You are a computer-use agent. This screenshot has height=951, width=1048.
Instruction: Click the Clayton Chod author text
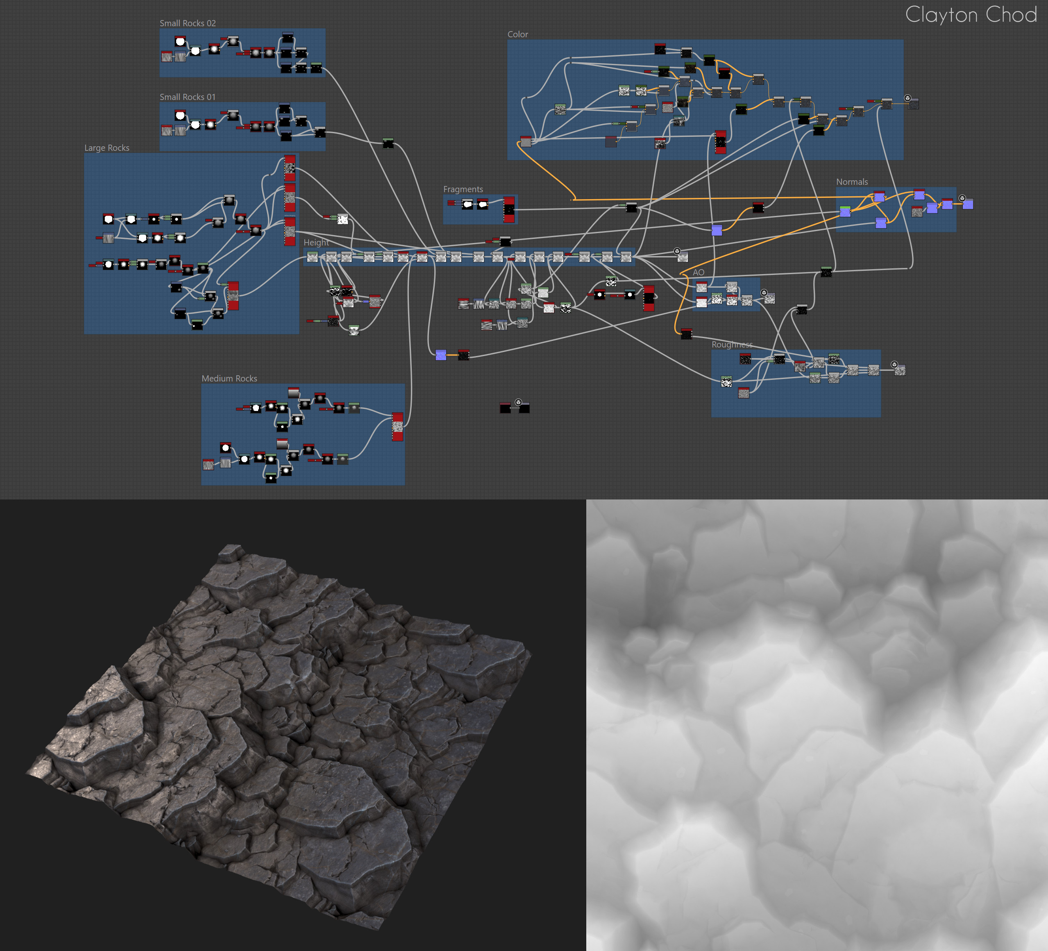(x=971, y=15)
